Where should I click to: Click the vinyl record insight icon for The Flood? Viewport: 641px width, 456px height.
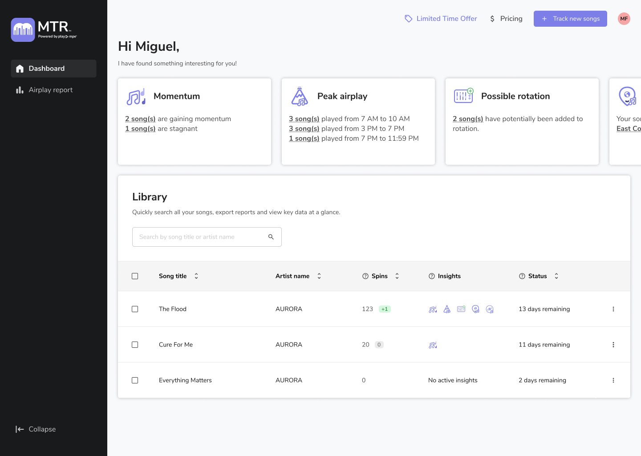coord(490,309)
